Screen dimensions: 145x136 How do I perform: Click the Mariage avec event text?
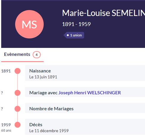click(x=43, y=93)
